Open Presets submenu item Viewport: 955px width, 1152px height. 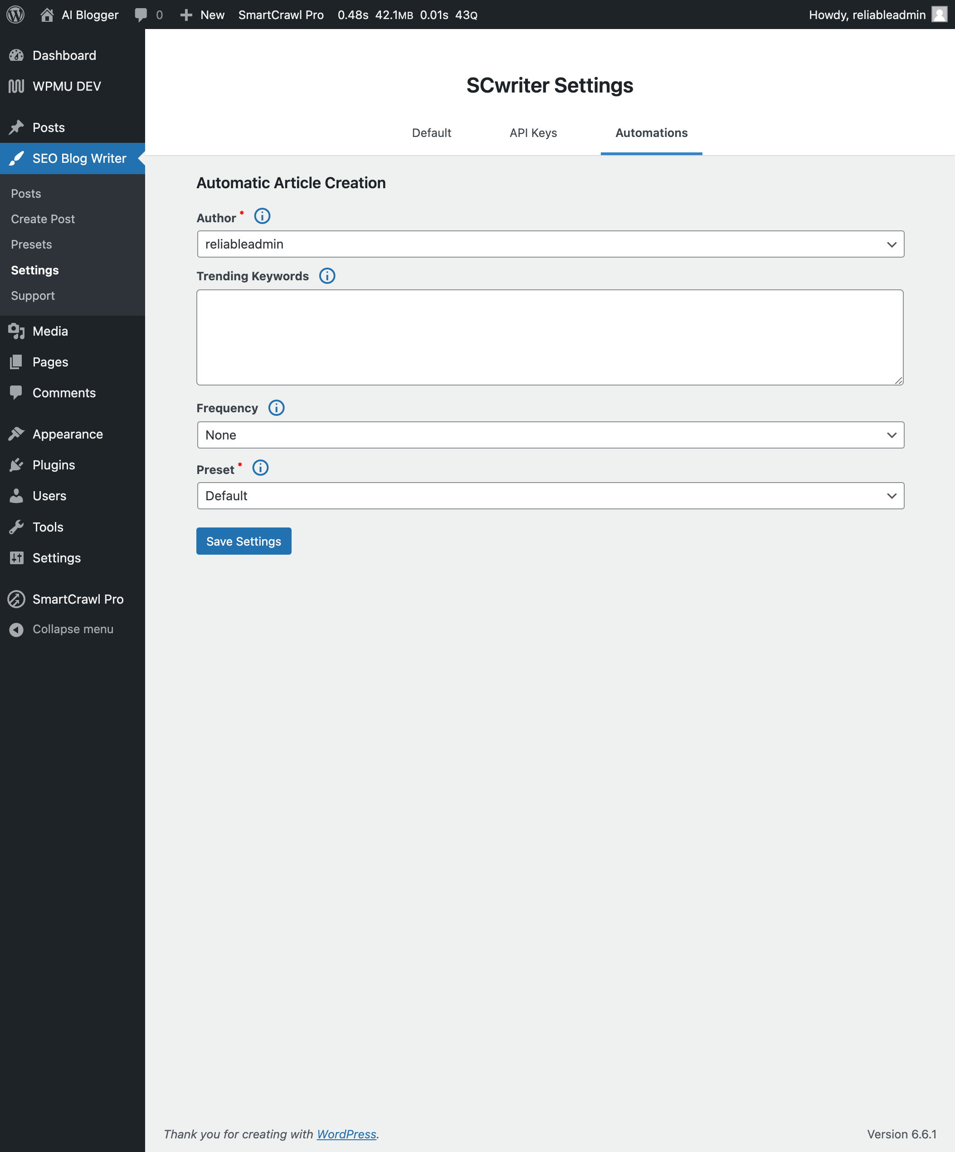pos(31,244)
